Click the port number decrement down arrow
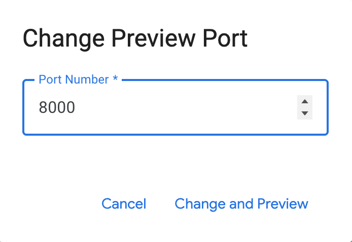The image size is (352, 242). tap(304, 113)
